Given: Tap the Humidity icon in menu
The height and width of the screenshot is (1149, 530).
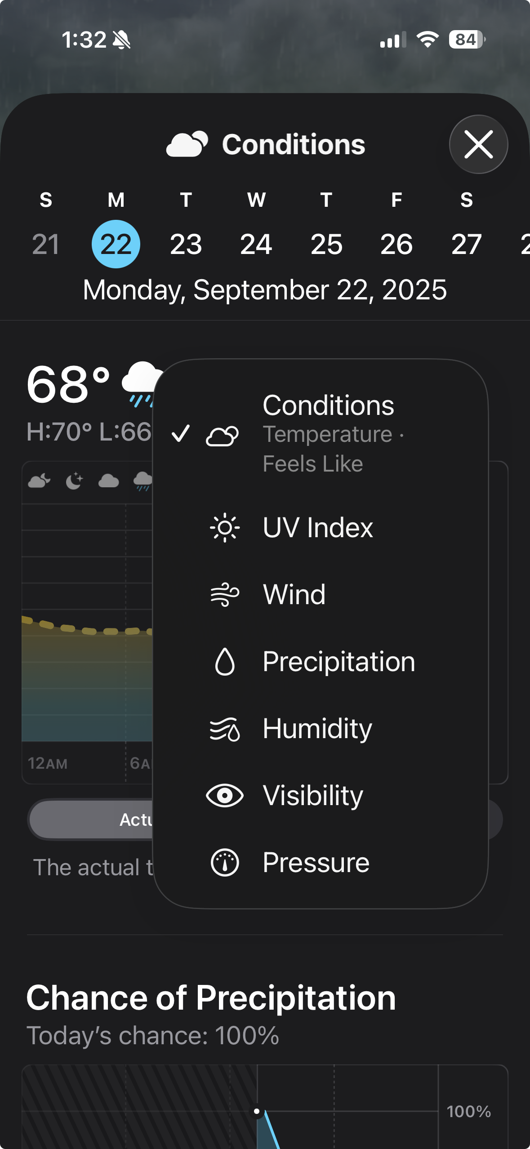Looking at the screenshot, I should [x=224, y=729].
